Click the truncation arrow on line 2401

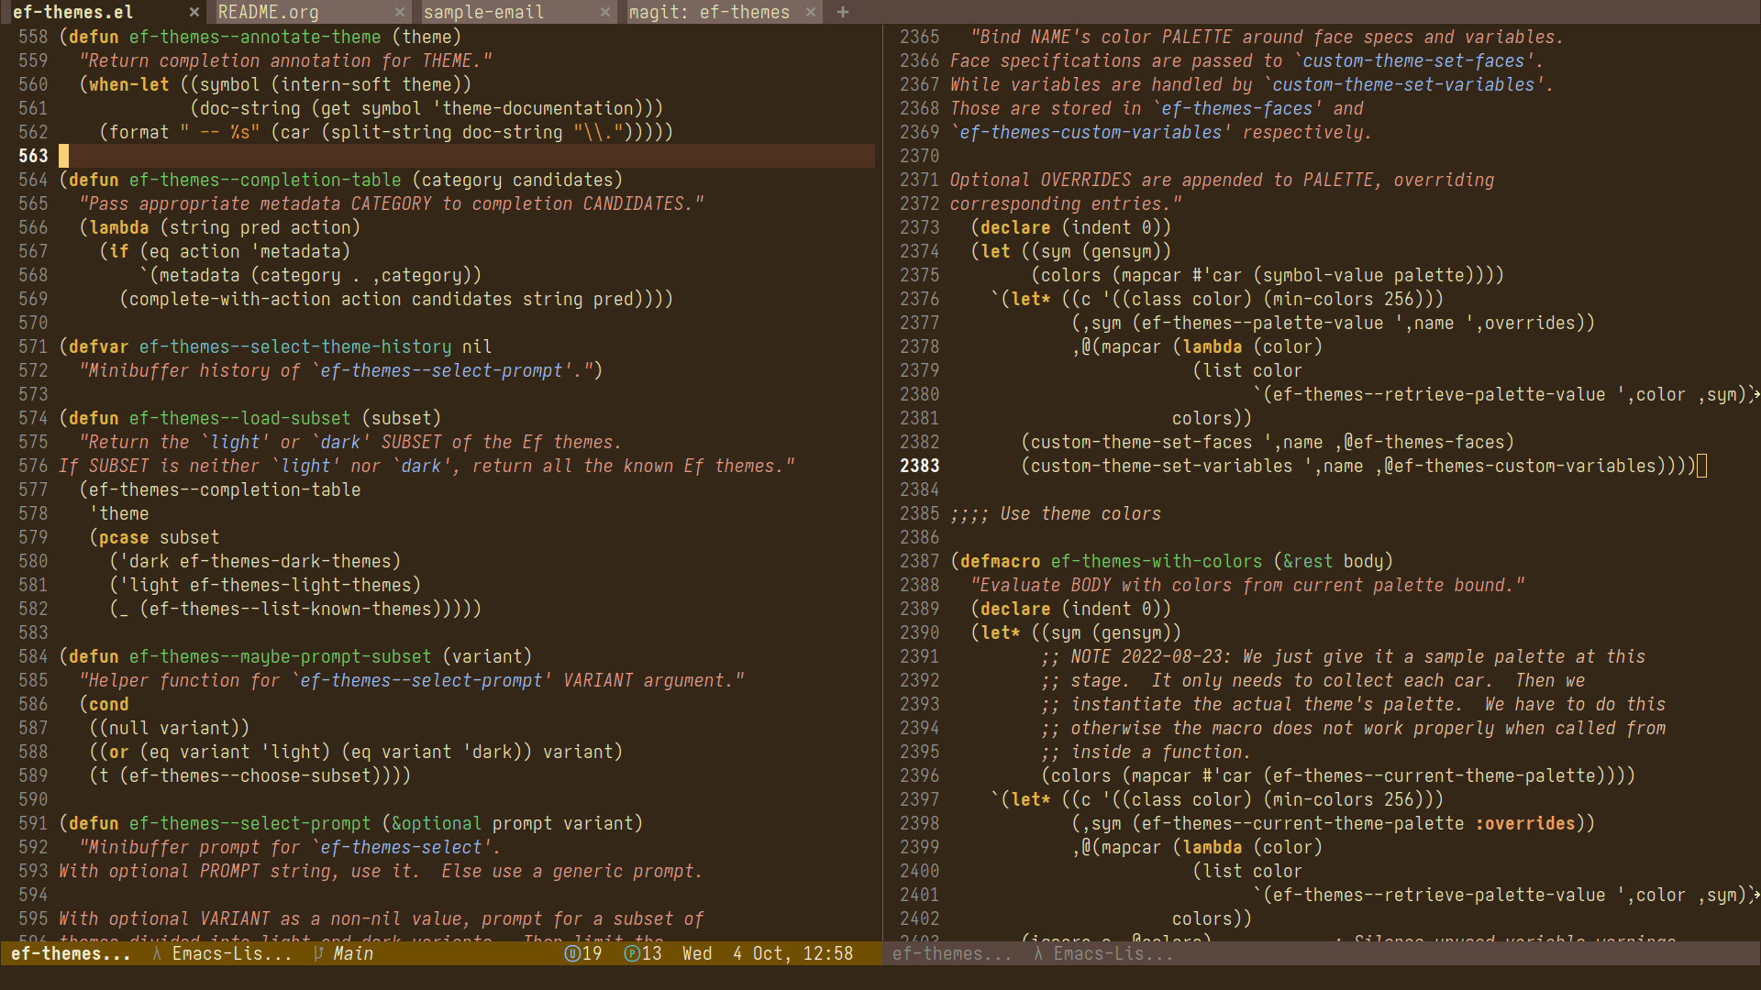1755,895
